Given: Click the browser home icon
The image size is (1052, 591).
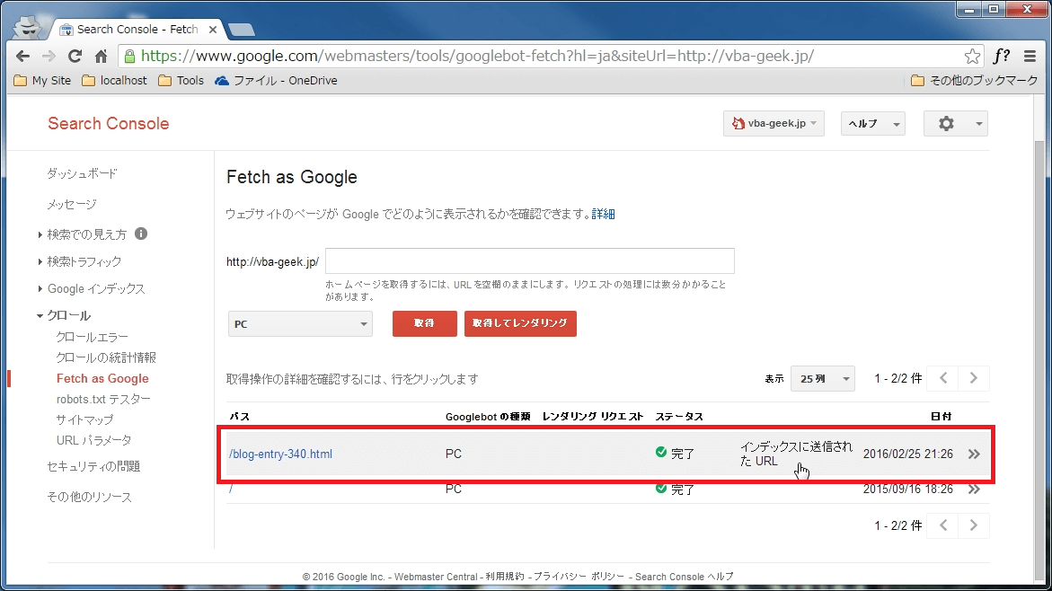Looking at the screenshot, I should point(102,55).
